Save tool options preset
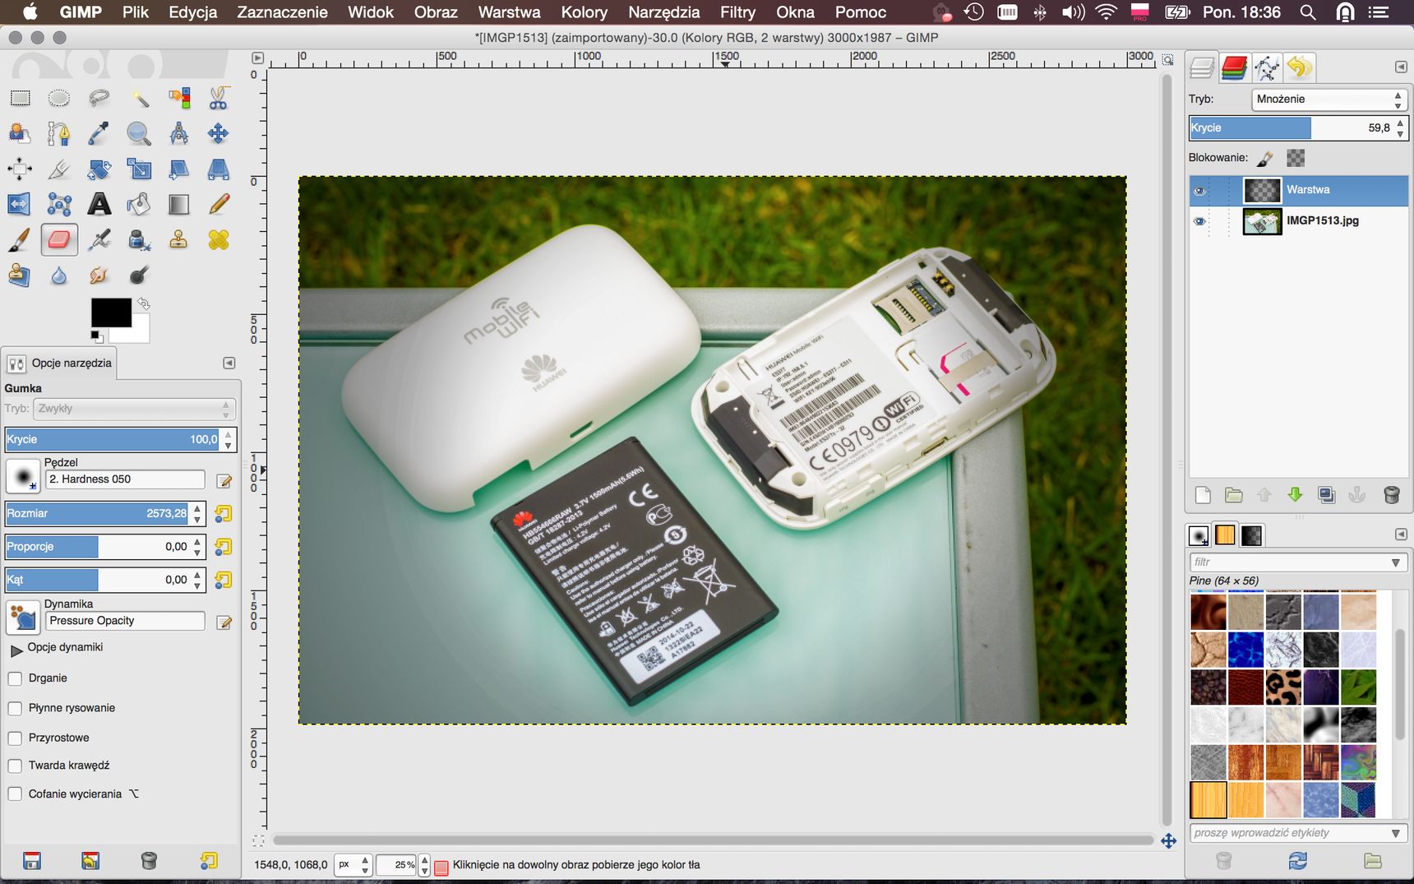Screen dimensions: 1414x884 point(31,861)
